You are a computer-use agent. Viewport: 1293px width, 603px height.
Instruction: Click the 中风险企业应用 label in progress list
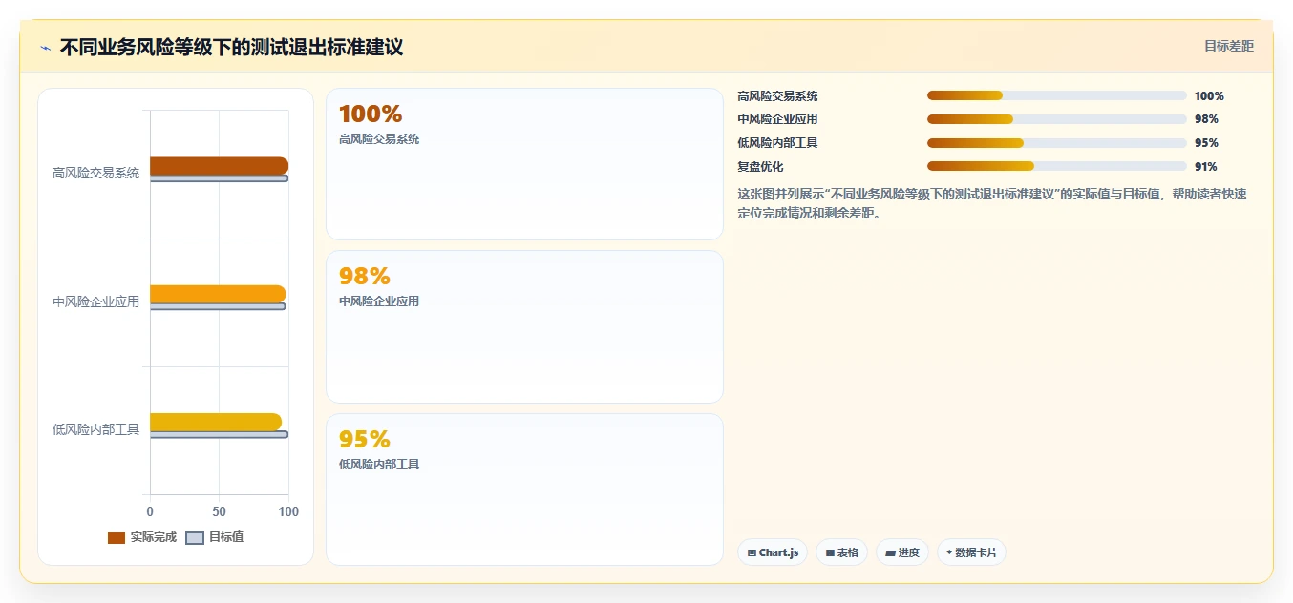[777, 119]
